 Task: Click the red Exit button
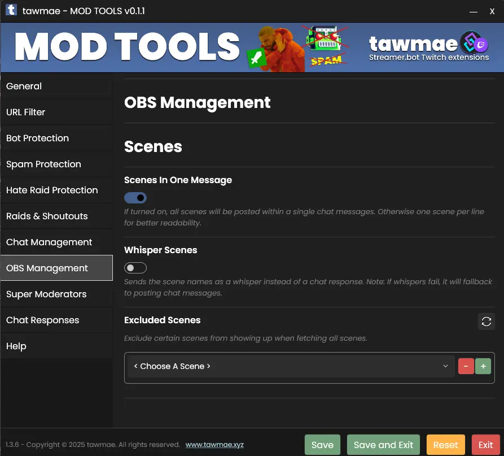pos(486,445)
